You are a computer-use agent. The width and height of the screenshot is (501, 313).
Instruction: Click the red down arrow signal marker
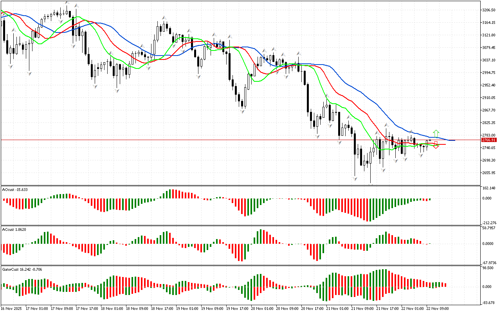pos(436,145)
